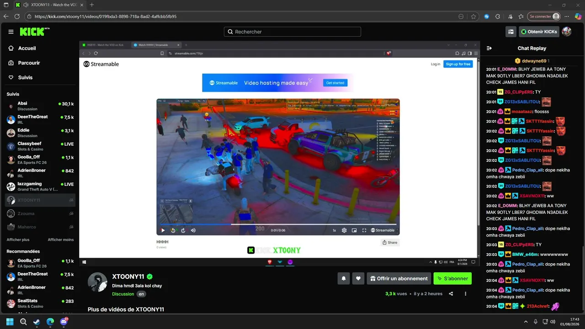Click the Share button under the Streamable video
Image resolution: width=585 pixels, height=329 pixels.
[x=390, y=243]
